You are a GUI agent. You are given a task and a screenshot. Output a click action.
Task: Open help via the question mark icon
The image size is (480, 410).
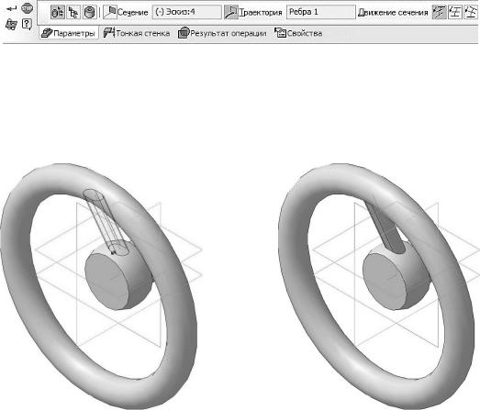27,24
